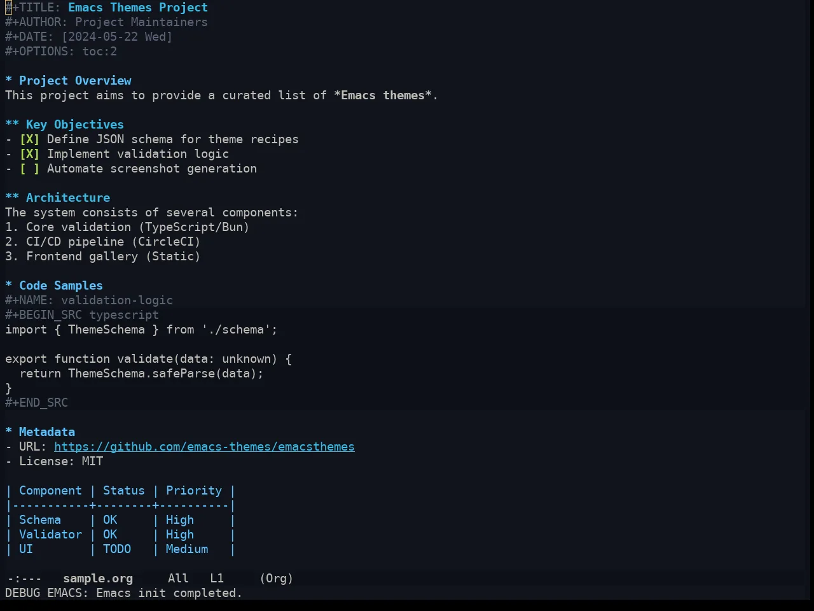The image size is (814, 611).
Task: Click the 'return ThemeSchema.safeParse(data);' line
Action: pyautogui.click(x=141, y=374)
